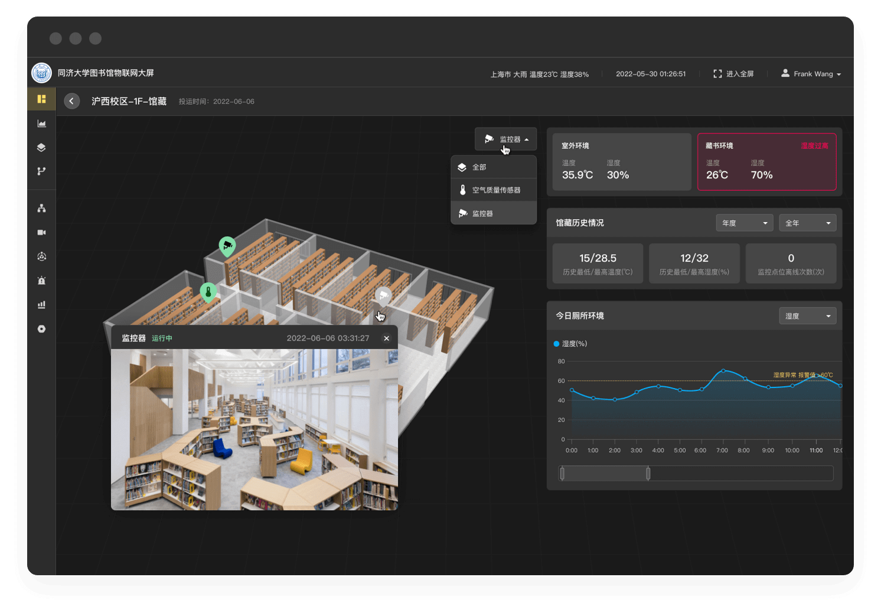
Task: Select the layers icon in sidebar
Action: click(41, 147)
